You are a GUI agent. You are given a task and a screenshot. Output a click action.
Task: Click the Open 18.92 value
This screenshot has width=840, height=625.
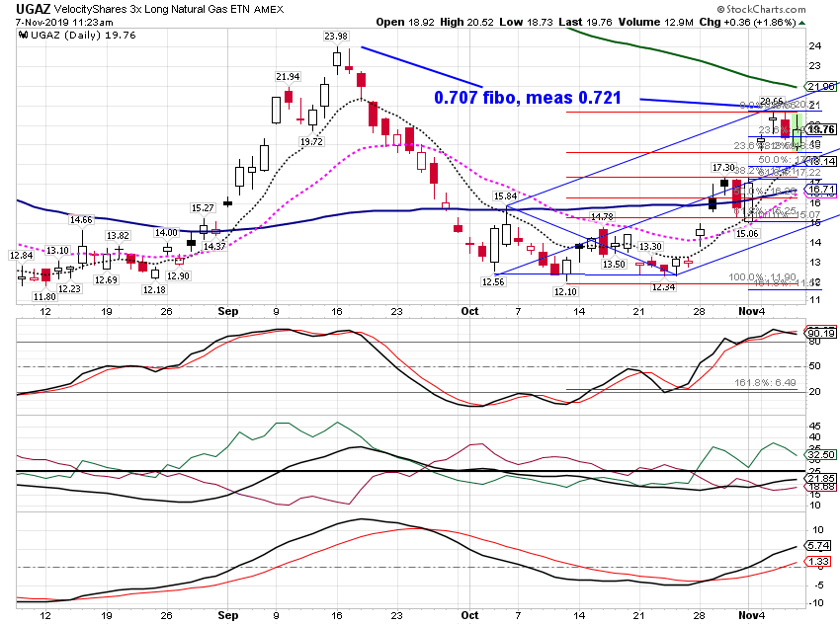405,22
